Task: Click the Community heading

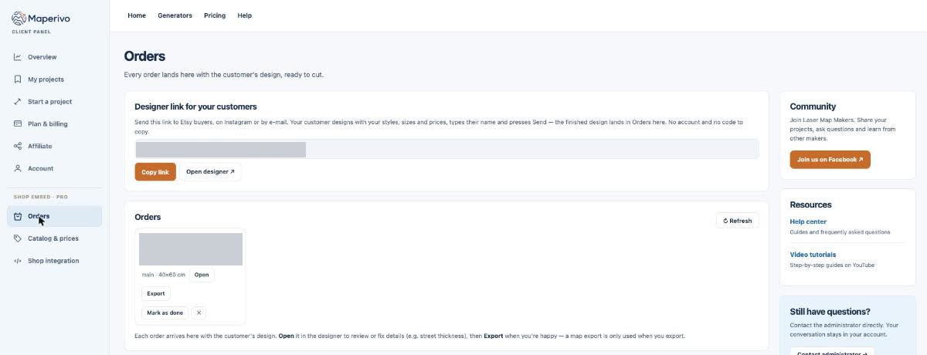Action: coord(813,106)
